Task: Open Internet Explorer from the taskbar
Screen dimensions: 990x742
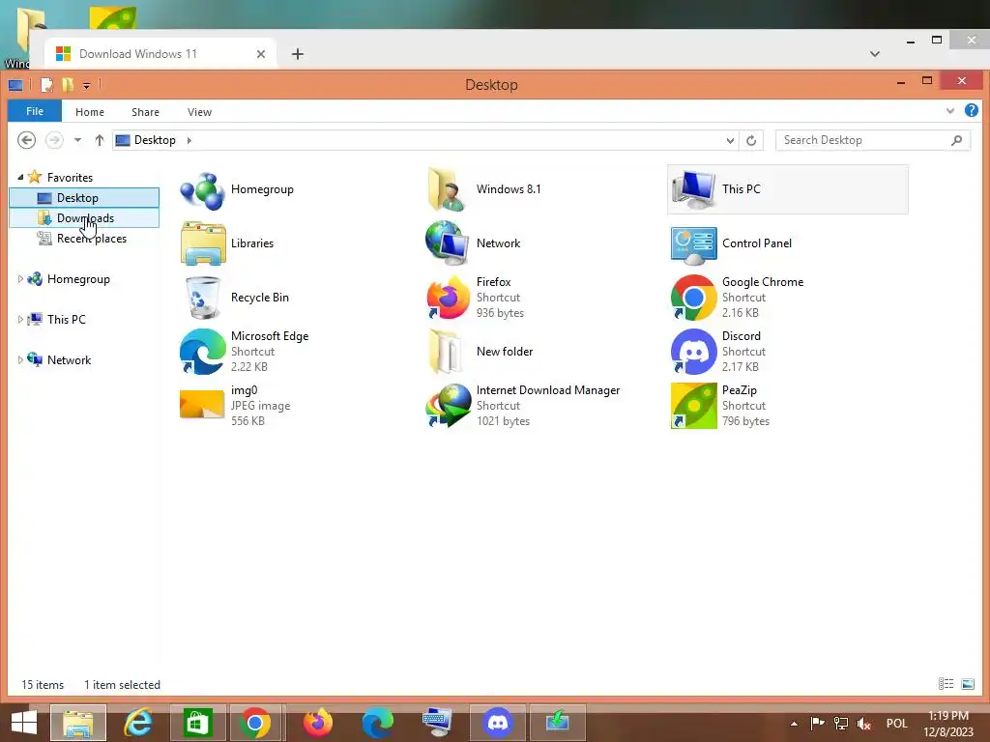Action: (x=137, y=723)
